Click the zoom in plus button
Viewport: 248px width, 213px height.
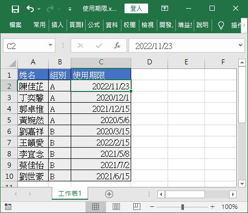pyautogui.click(x=212, y=207)
